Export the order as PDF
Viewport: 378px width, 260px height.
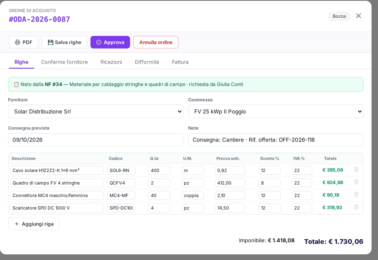(x=23, y=42)
